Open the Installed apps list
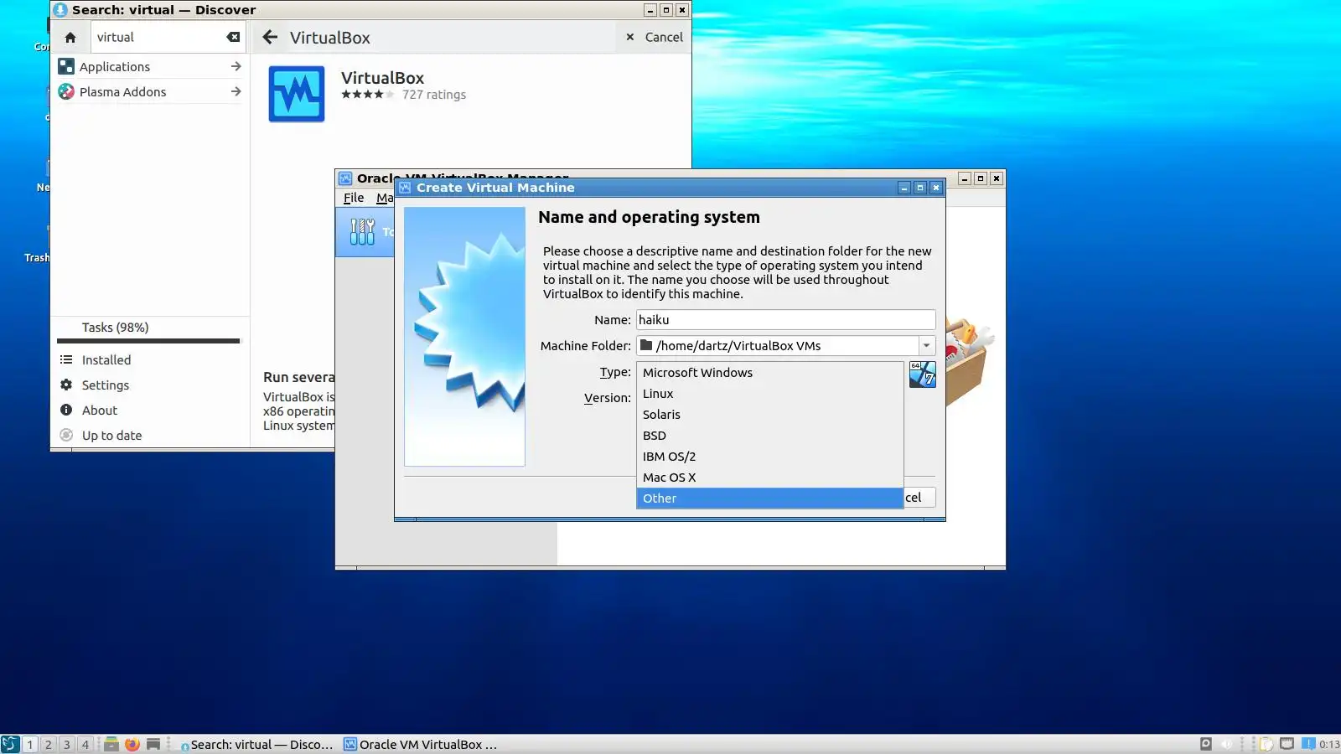The height and width of the screenshot is (754, 1341). [106, 360]
